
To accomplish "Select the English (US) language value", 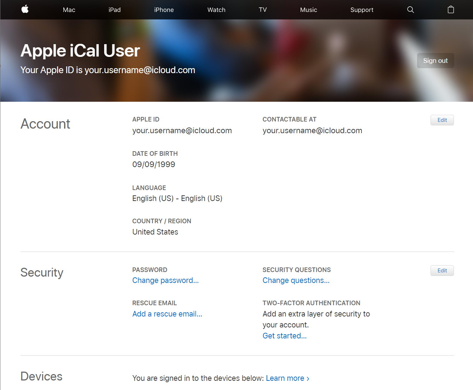I will (x=177, y=199).
